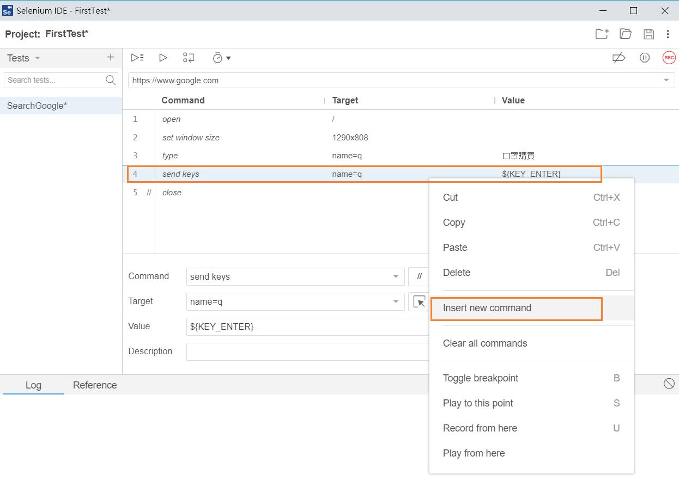Choose Delete from context menu

click(531, 273)
